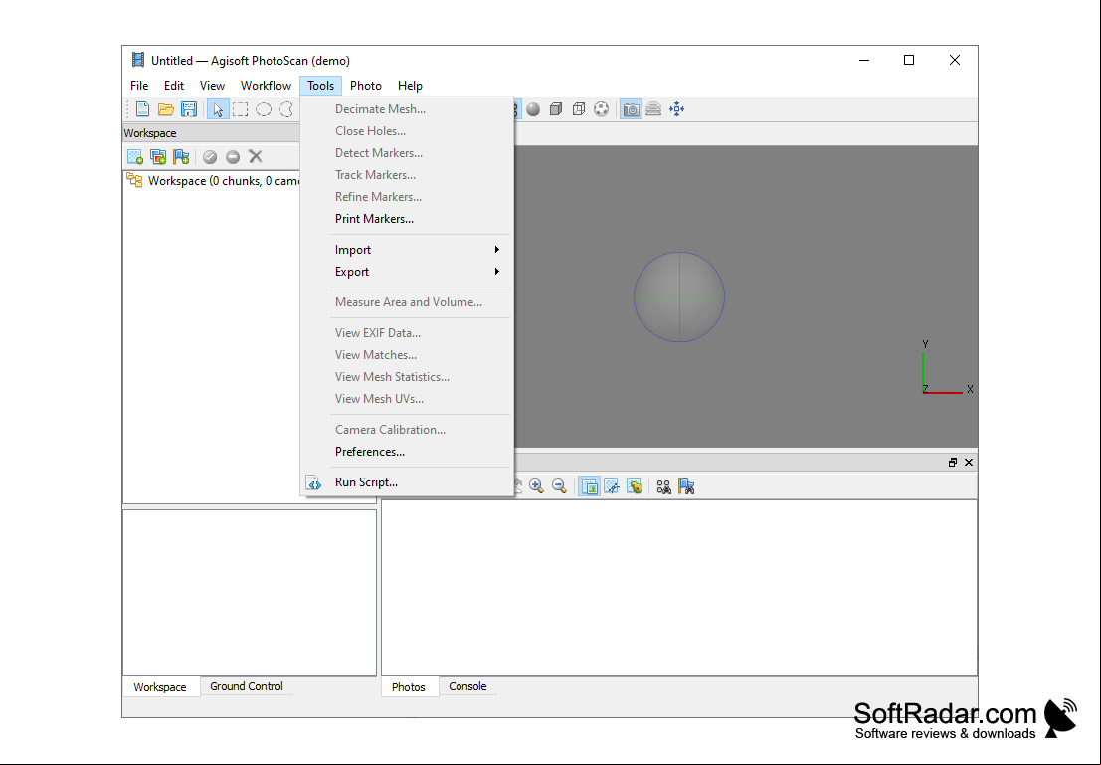
Task: Switch to the Console tab
Action: 467,686
